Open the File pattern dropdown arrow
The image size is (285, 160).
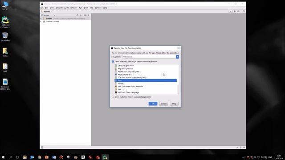[x=177, y=57]
